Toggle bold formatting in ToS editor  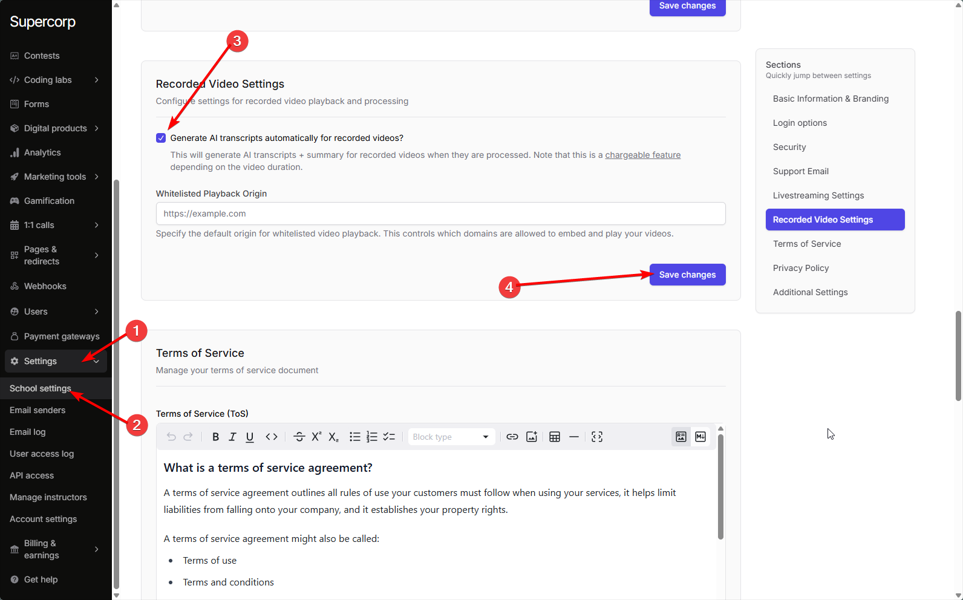coord(215,437)
